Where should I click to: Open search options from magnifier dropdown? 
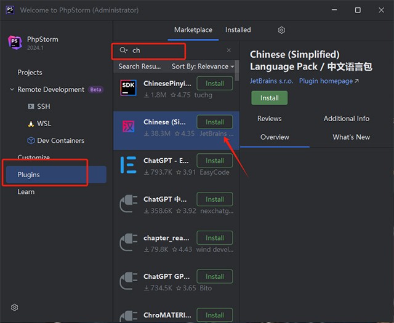[123, 50]
